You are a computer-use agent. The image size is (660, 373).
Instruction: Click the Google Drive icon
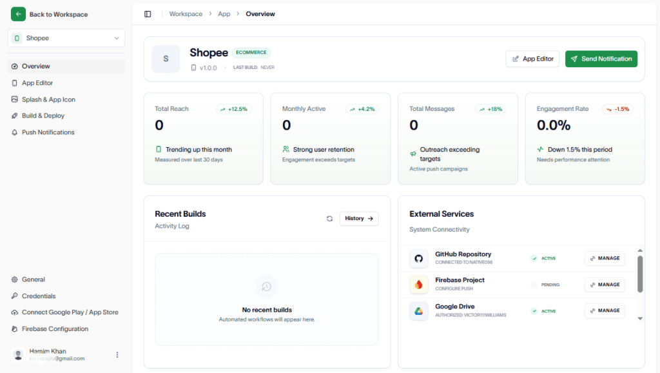click(419, 311)
